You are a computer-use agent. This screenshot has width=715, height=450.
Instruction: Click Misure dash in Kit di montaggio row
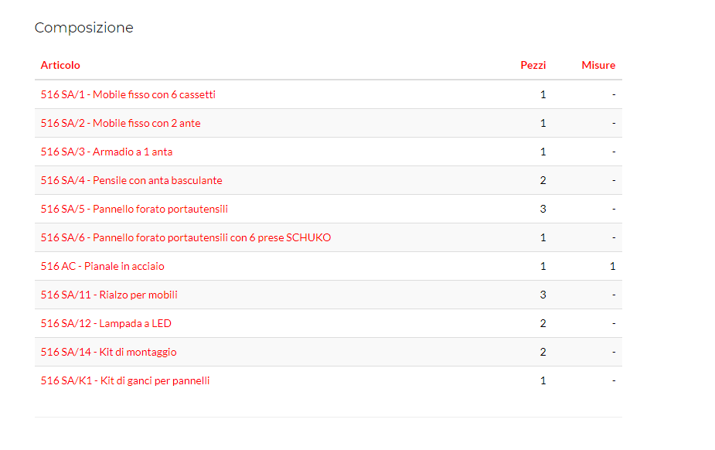point(614,352)
